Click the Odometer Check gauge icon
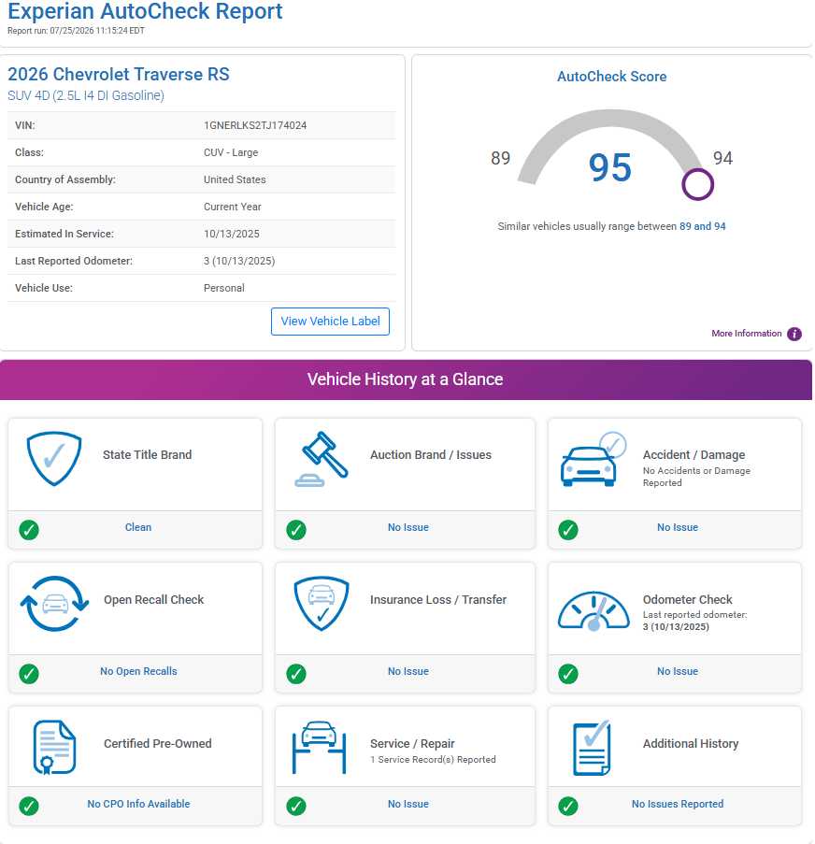The height and width of the screenshot is (844, 815). (x=593, y=611)
